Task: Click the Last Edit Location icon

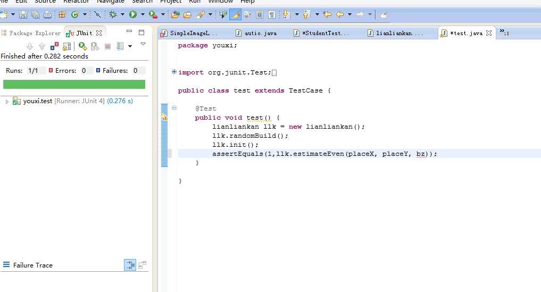Action: click(328, 14)
